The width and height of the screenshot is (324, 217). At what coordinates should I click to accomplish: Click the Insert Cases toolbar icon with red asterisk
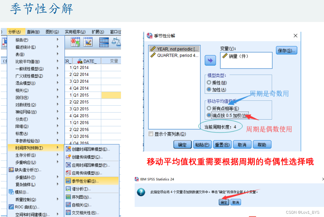coord(75,42)
